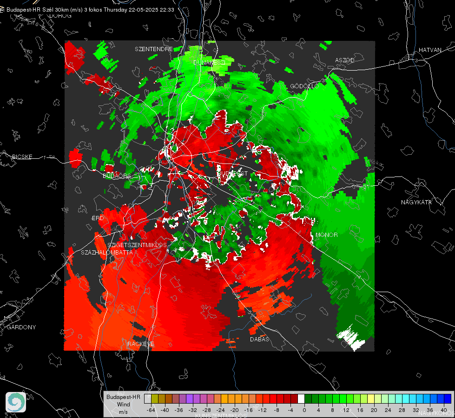455x418 pixels.
Task: Click the -40 value on the legend scale
Action: (165, 410)
